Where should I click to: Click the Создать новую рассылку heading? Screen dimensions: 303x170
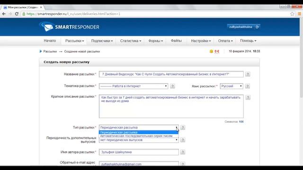click(x=66, y=62)
